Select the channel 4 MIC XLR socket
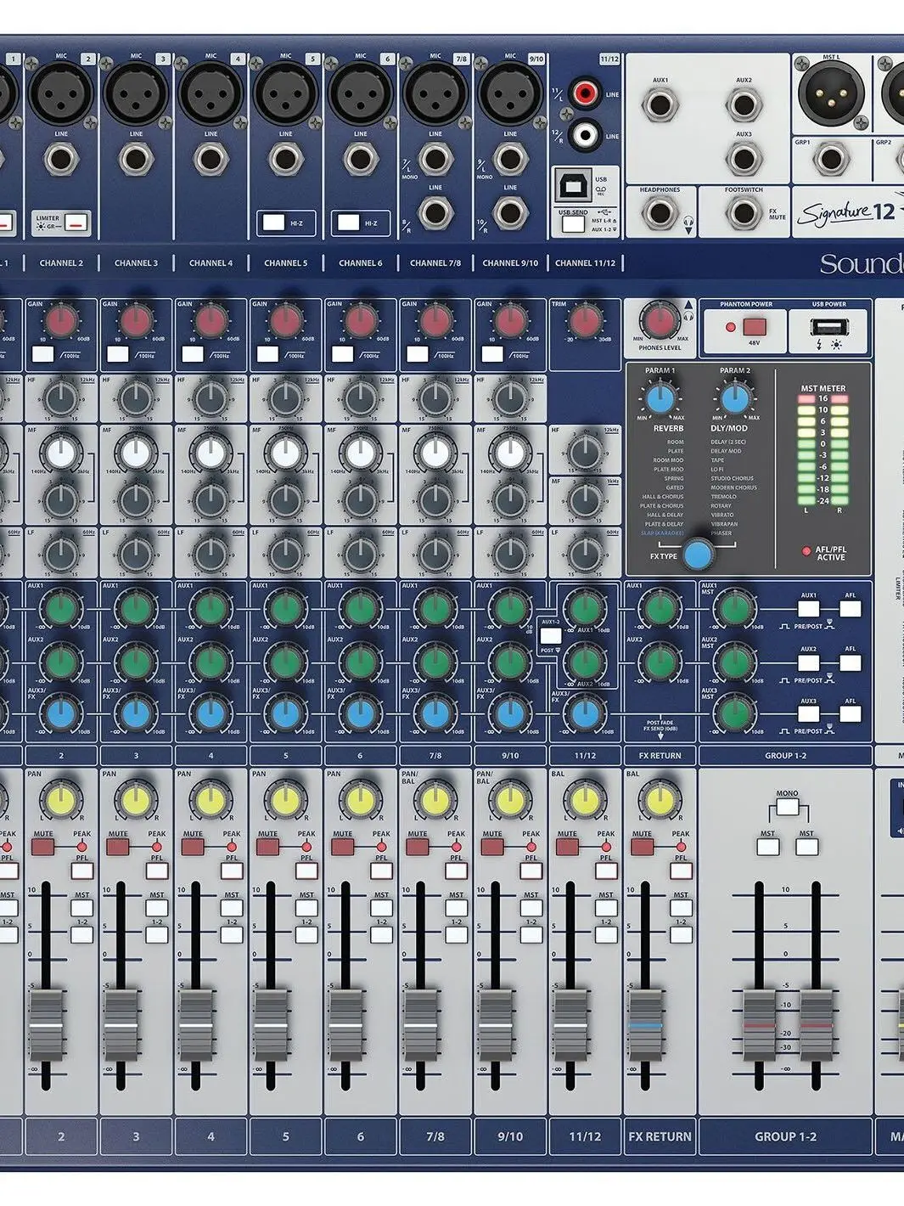The width and height of the screenshot is (904, 1206). (x=211, y=93)
